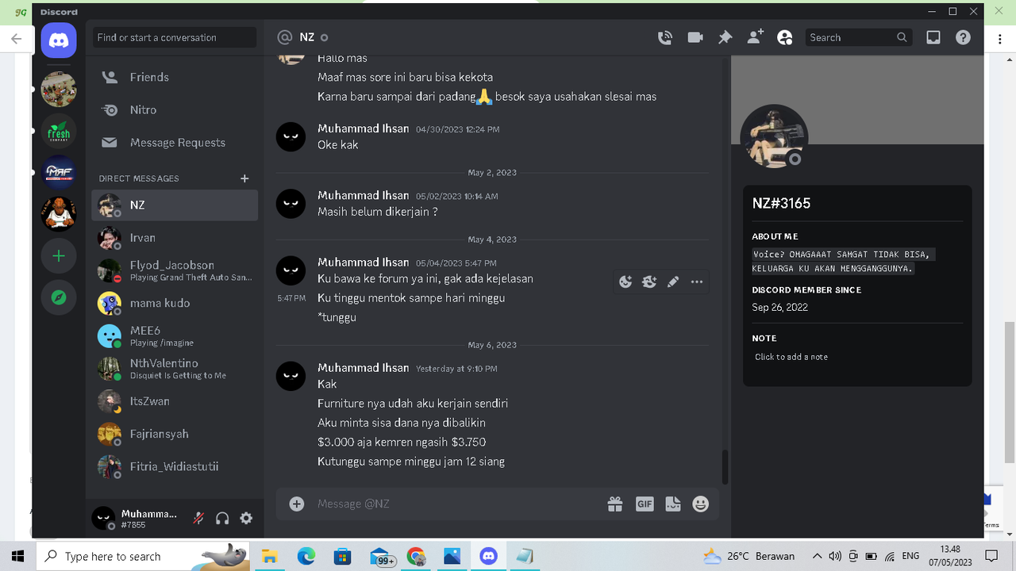
Task: Click Muhammad Ihsan avatar on May 6 message
Action: pos(291,375)
